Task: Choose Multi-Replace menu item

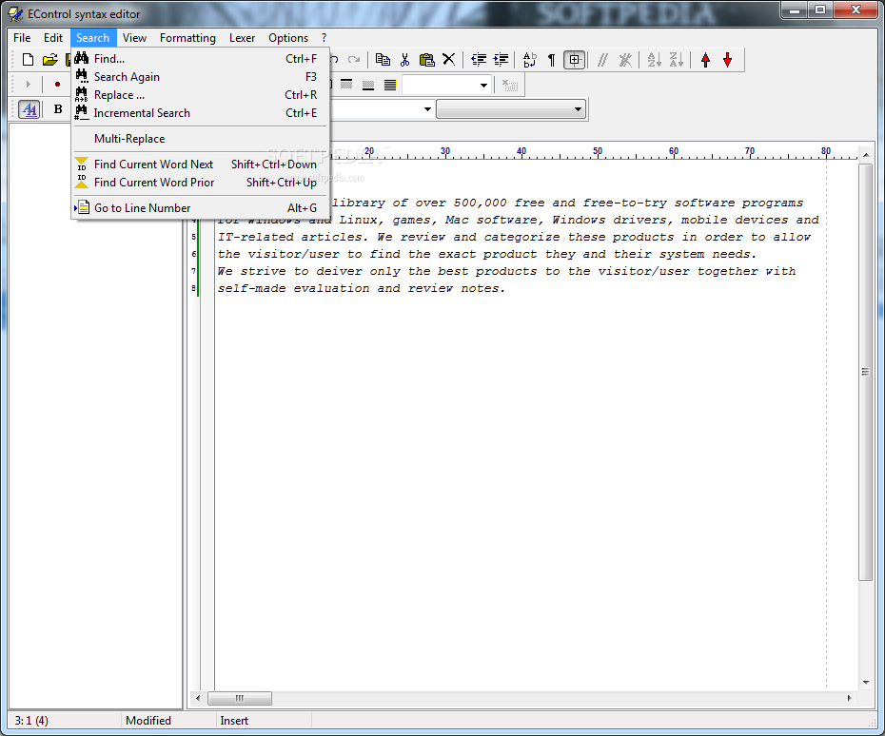Action: coord(201,139)
